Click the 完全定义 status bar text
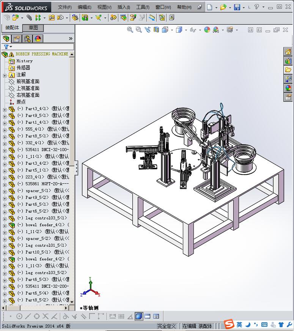This screenshot has width=294, height=331. click(167, 326)
